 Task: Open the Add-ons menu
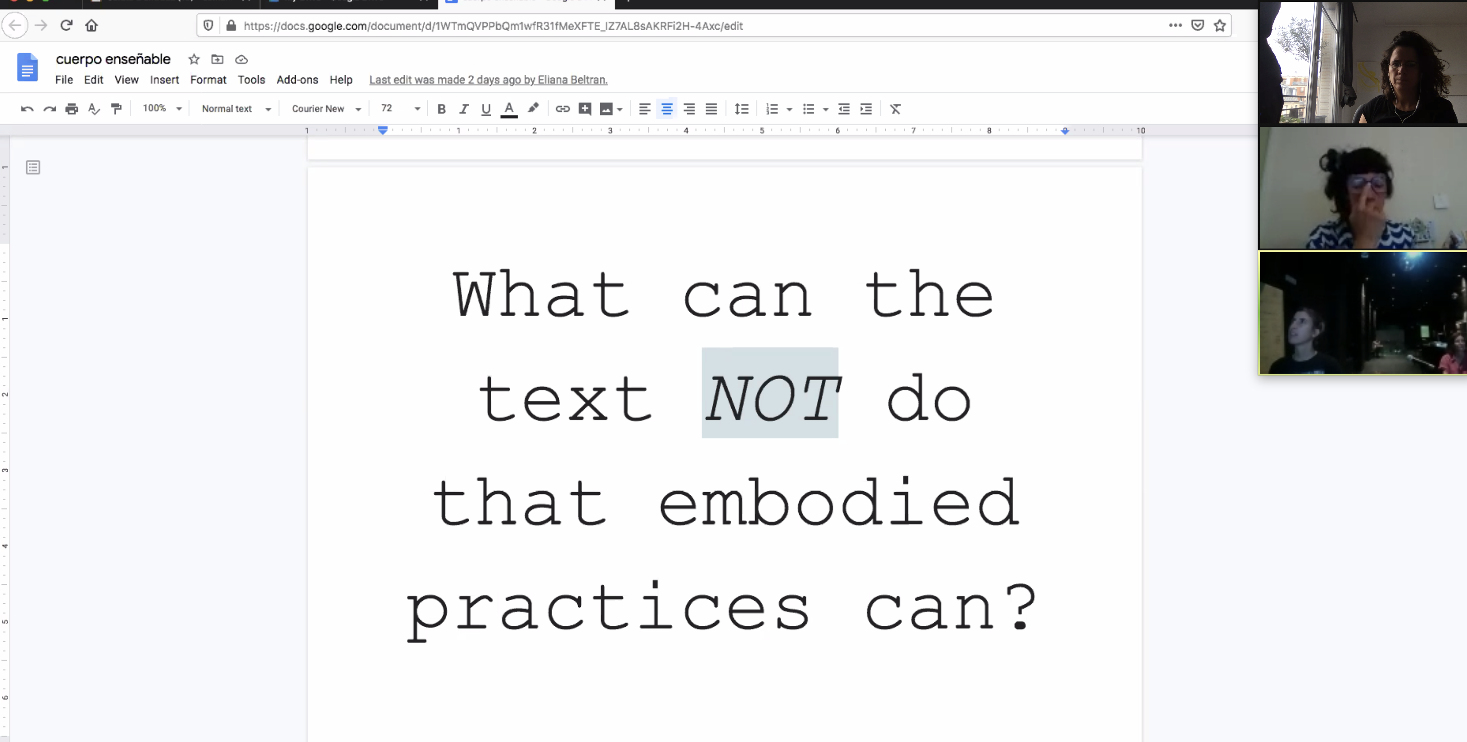point(297,80)
